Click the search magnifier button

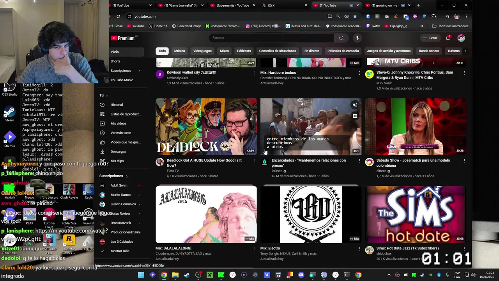click(x=341, y=38)
